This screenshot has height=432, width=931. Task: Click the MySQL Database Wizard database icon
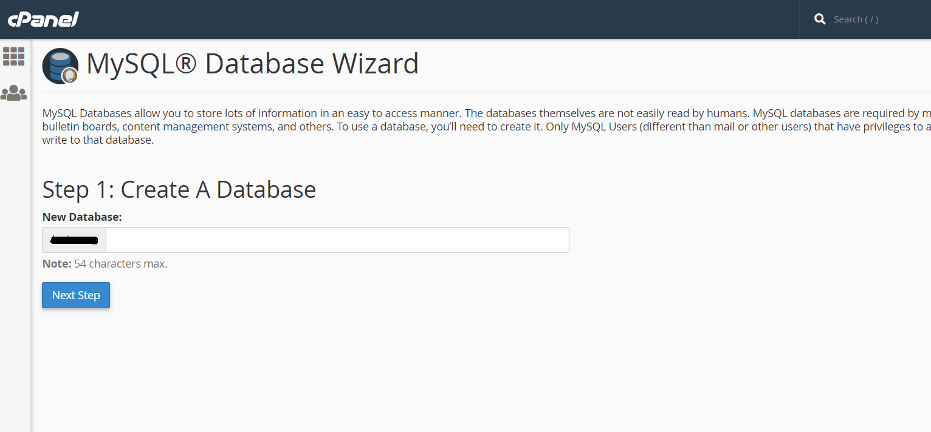click(60, 66)
